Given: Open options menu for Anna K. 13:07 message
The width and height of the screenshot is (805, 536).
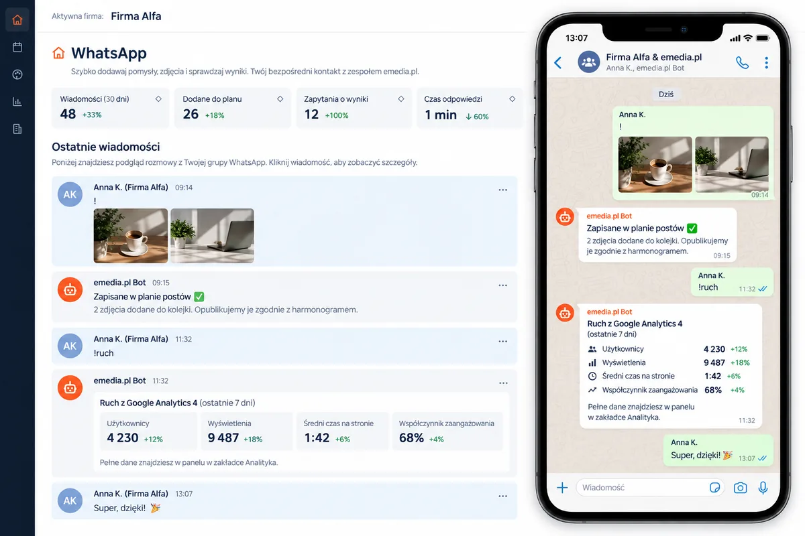Looking at the screenshot, I should click(503, 496).
